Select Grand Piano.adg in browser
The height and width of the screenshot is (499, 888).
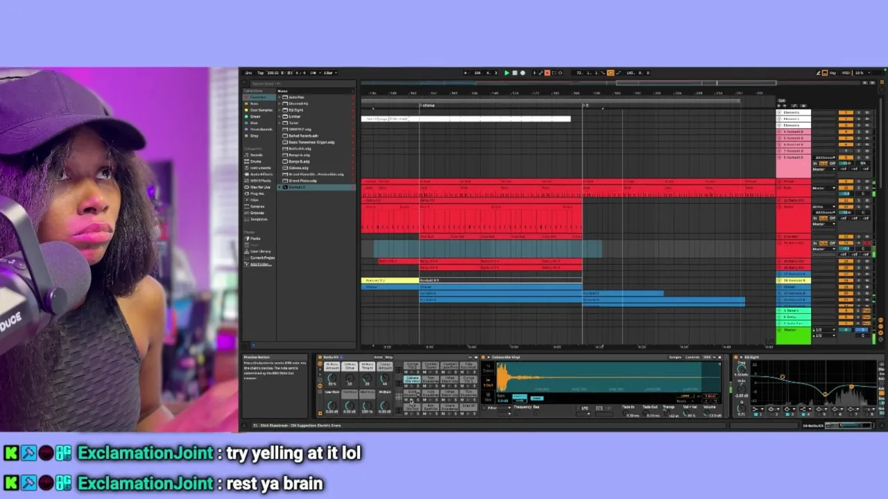coord(302,180)
